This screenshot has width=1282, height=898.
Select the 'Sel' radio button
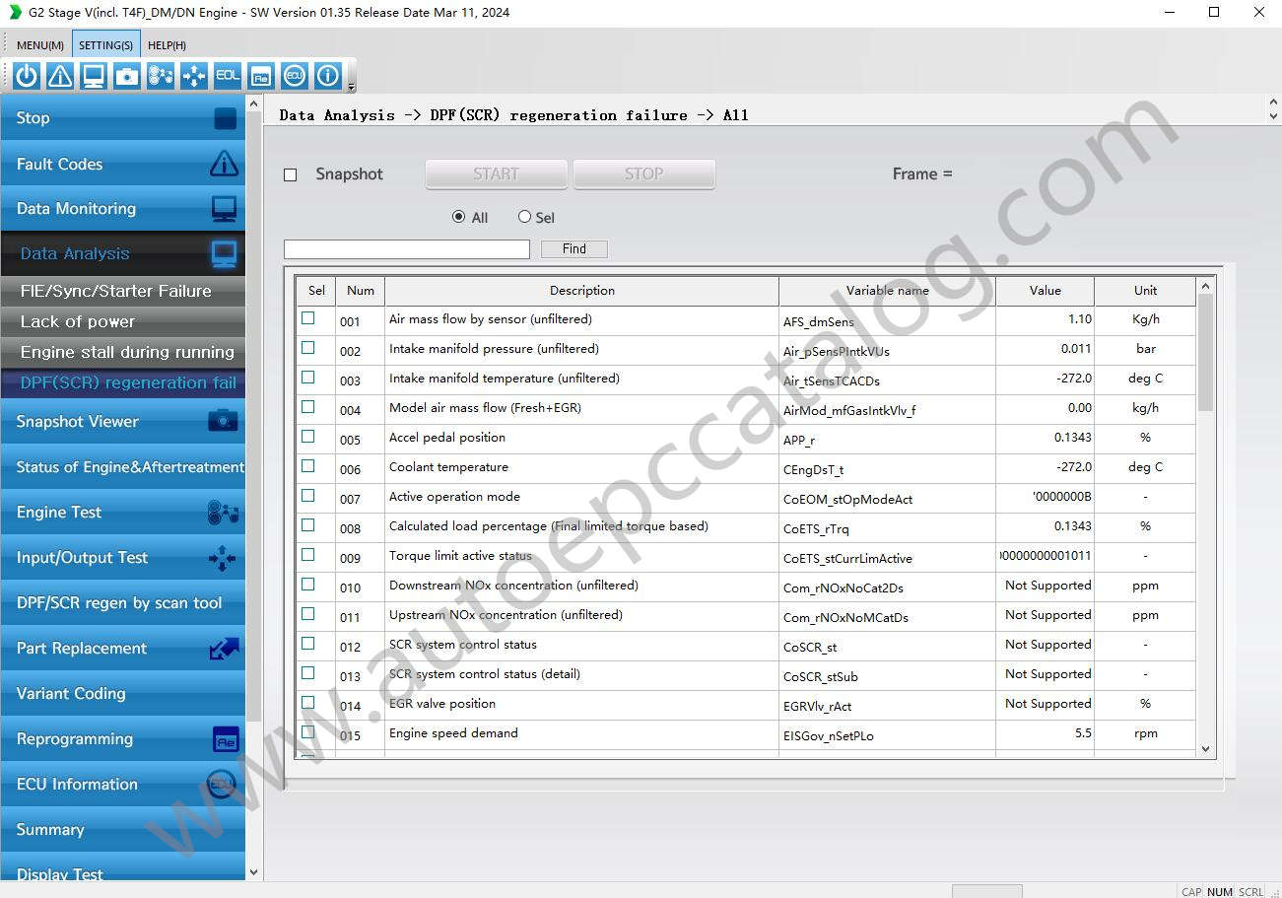click(524, 217)
